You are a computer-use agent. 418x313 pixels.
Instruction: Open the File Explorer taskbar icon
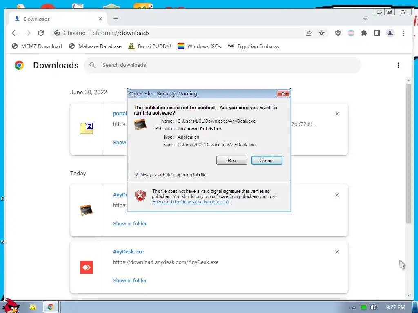click(x=33, y=307)
